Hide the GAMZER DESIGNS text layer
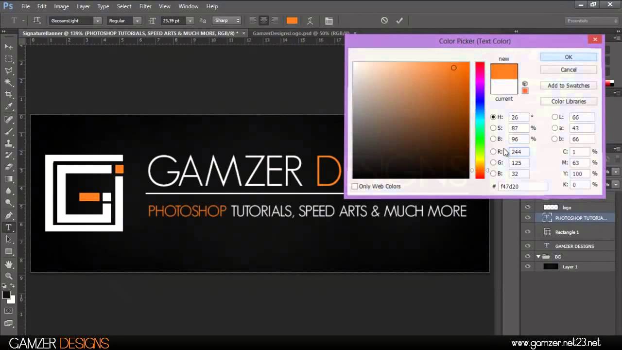The image size is (622, 350). pos(527,246)
